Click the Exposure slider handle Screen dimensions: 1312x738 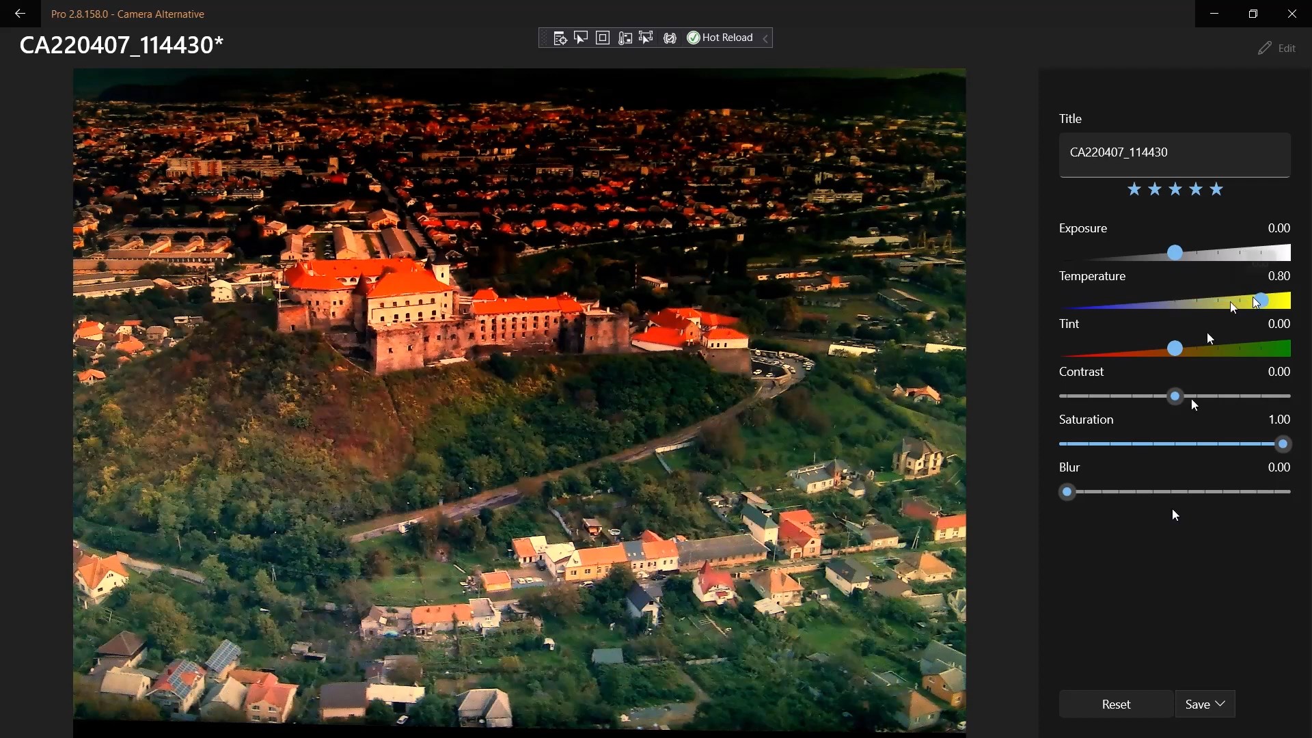(1175, 253)
